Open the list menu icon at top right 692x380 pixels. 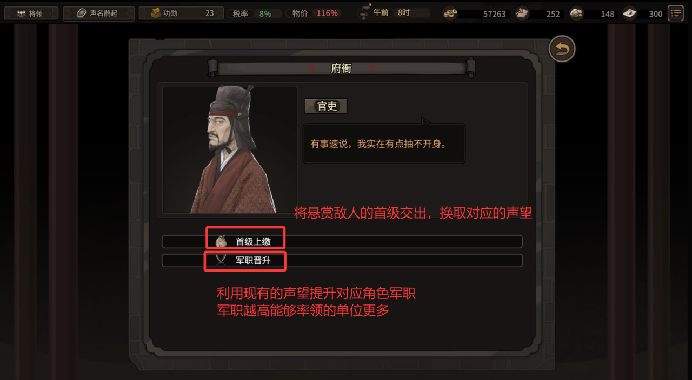[675, 13]
